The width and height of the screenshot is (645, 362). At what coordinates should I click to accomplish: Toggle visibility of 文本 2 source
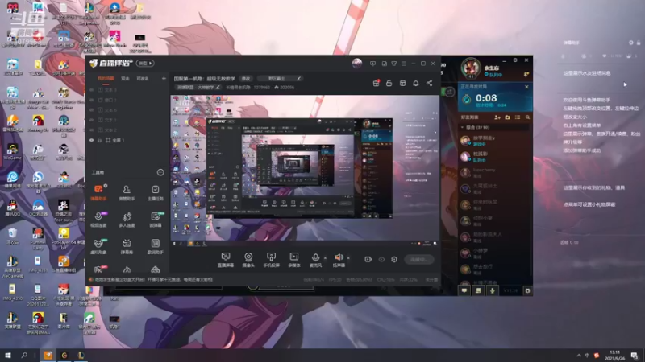(x=92, y=130)
